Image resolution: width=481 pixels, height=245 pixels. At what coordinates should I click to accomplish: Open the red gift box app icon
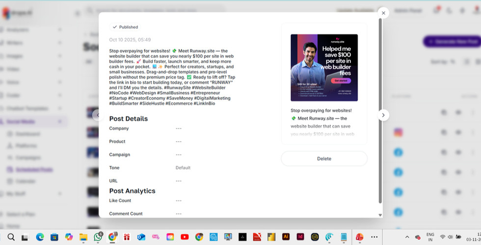127,237
